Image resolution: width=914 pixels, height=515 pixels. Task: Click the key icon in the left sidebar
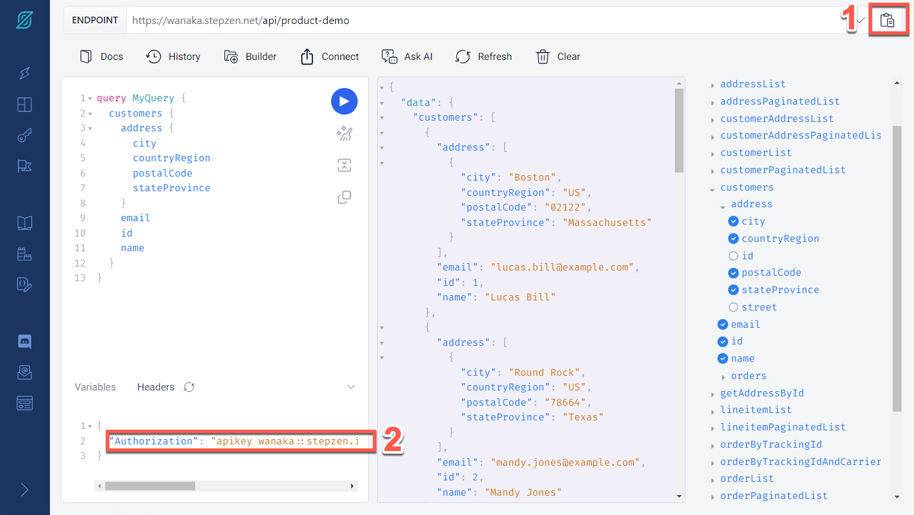pos(25,136)
